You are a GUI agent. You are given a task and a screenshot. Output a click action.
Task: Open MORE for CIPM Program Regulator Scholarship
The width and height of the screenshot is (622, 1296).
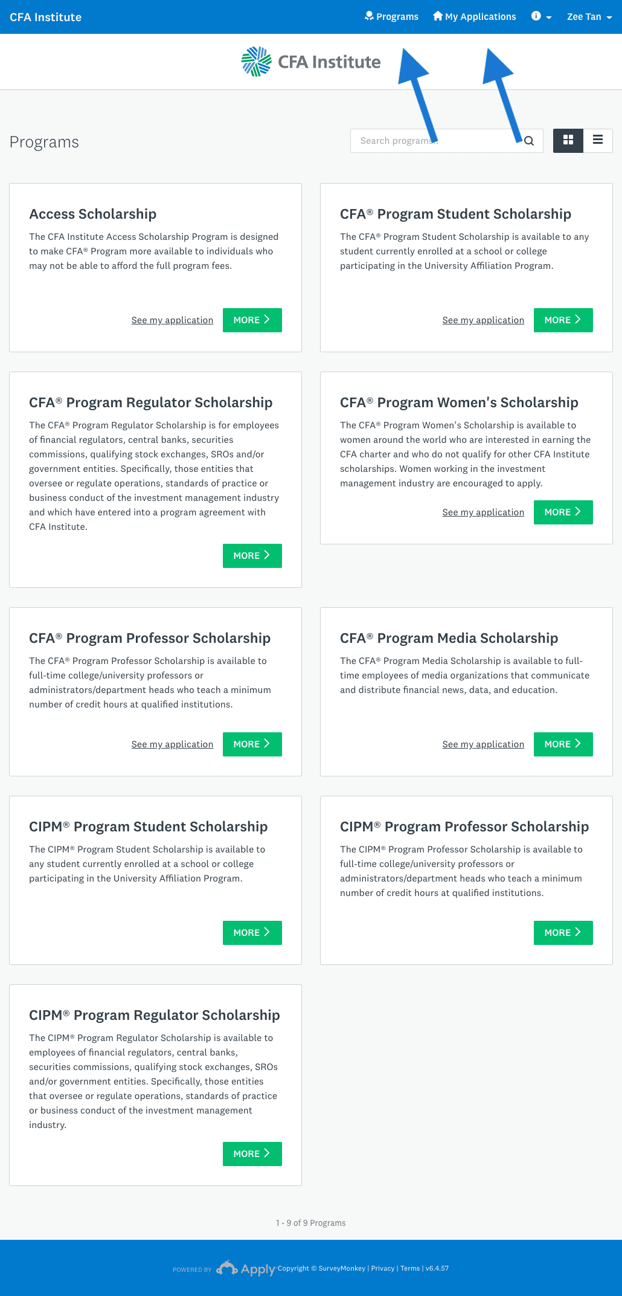(252, 1154)
